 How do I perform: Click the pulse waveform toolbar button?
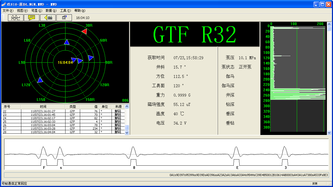coord(16,18)
